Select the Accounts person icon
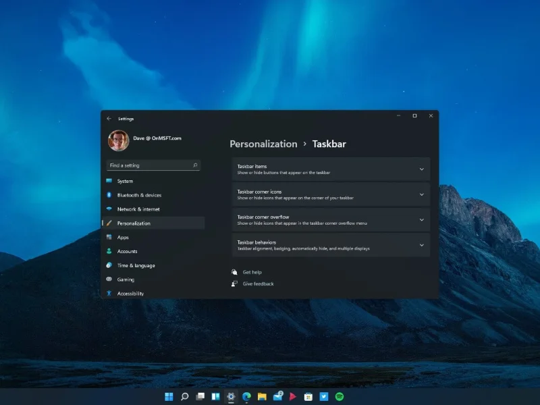This screenshot has width=540, height=405. pos(109,251)
